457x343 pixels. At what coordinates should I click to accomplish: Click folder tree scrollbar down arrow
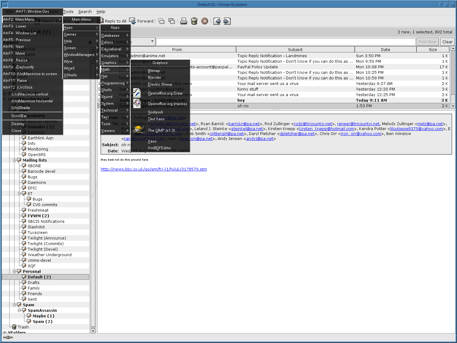coord(93,331)
